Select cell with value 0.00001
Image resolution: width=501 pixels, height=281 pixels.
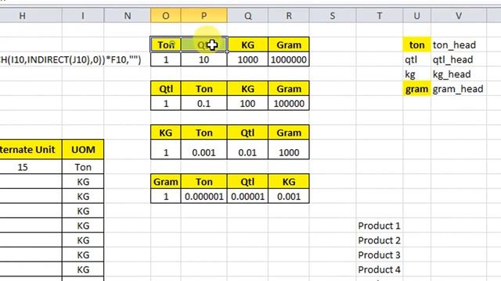point(247,196)
